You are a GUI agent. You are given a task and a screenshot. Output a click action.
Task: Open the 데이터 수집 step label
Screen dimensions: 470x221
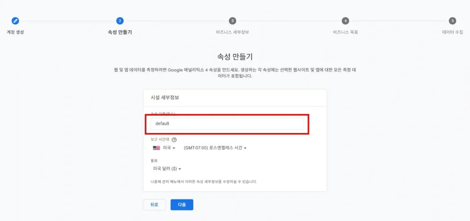pos(453,32)
